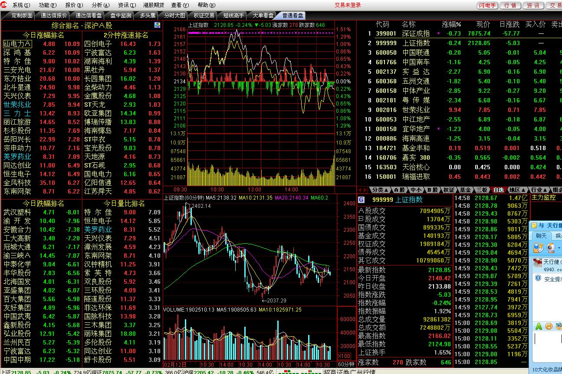
Task: Click the 行情 button at top right
Action: tap(510, 5)
